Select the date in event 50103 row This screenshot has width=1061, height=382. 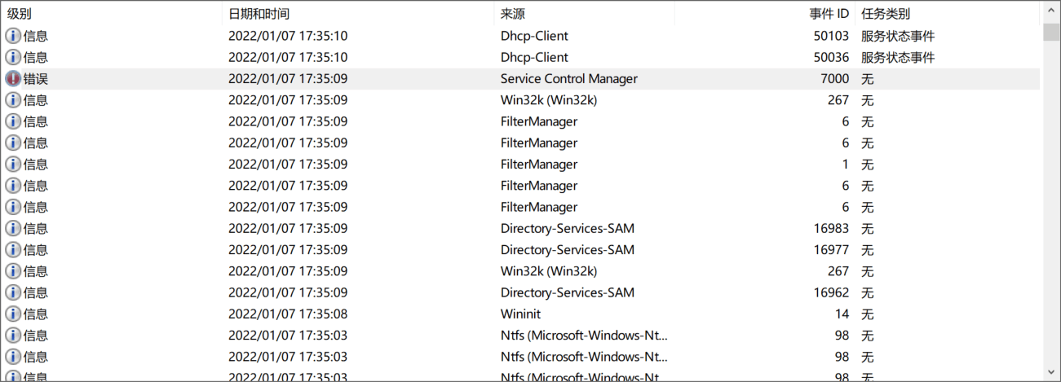(288, 36)
